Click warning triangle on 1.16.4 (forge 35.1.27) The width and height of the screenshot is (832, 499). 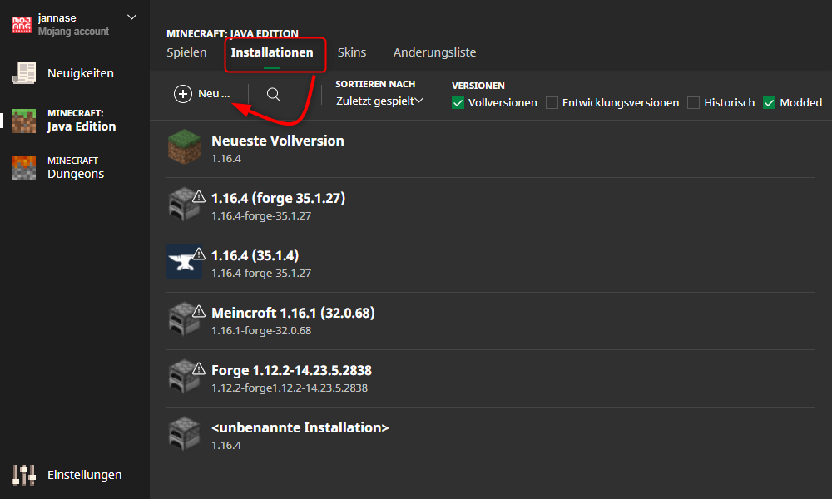click(199, 197)
